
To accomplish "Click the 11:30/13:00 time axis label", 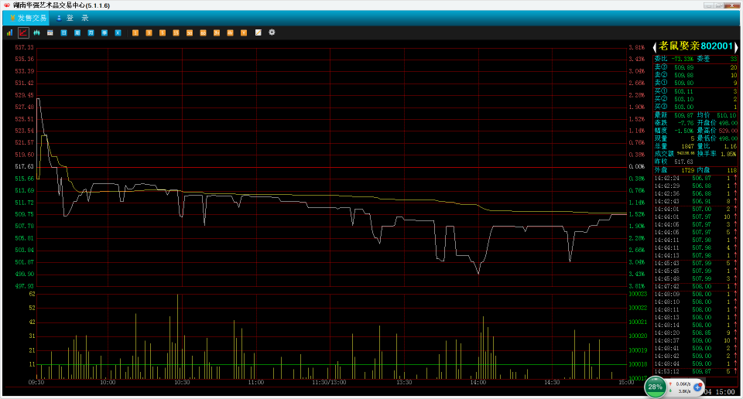I will (330, 383).
